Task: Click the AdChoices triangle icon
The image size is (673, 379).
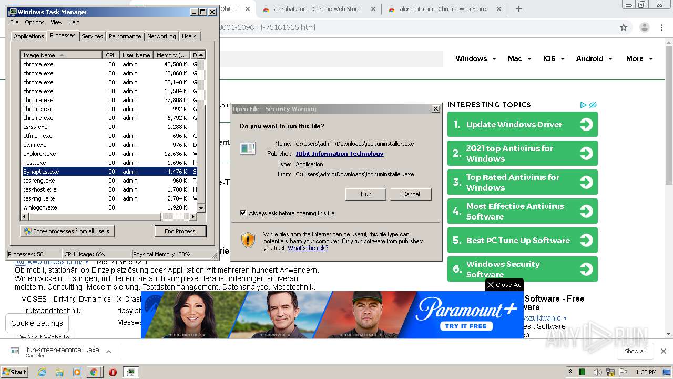Action: 583,105
